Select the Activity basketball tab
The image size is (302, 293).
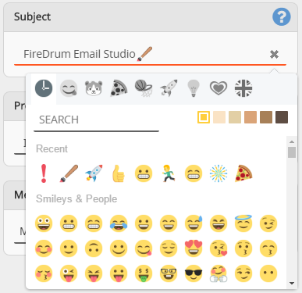pyautogui.click(x=144, y=88)
